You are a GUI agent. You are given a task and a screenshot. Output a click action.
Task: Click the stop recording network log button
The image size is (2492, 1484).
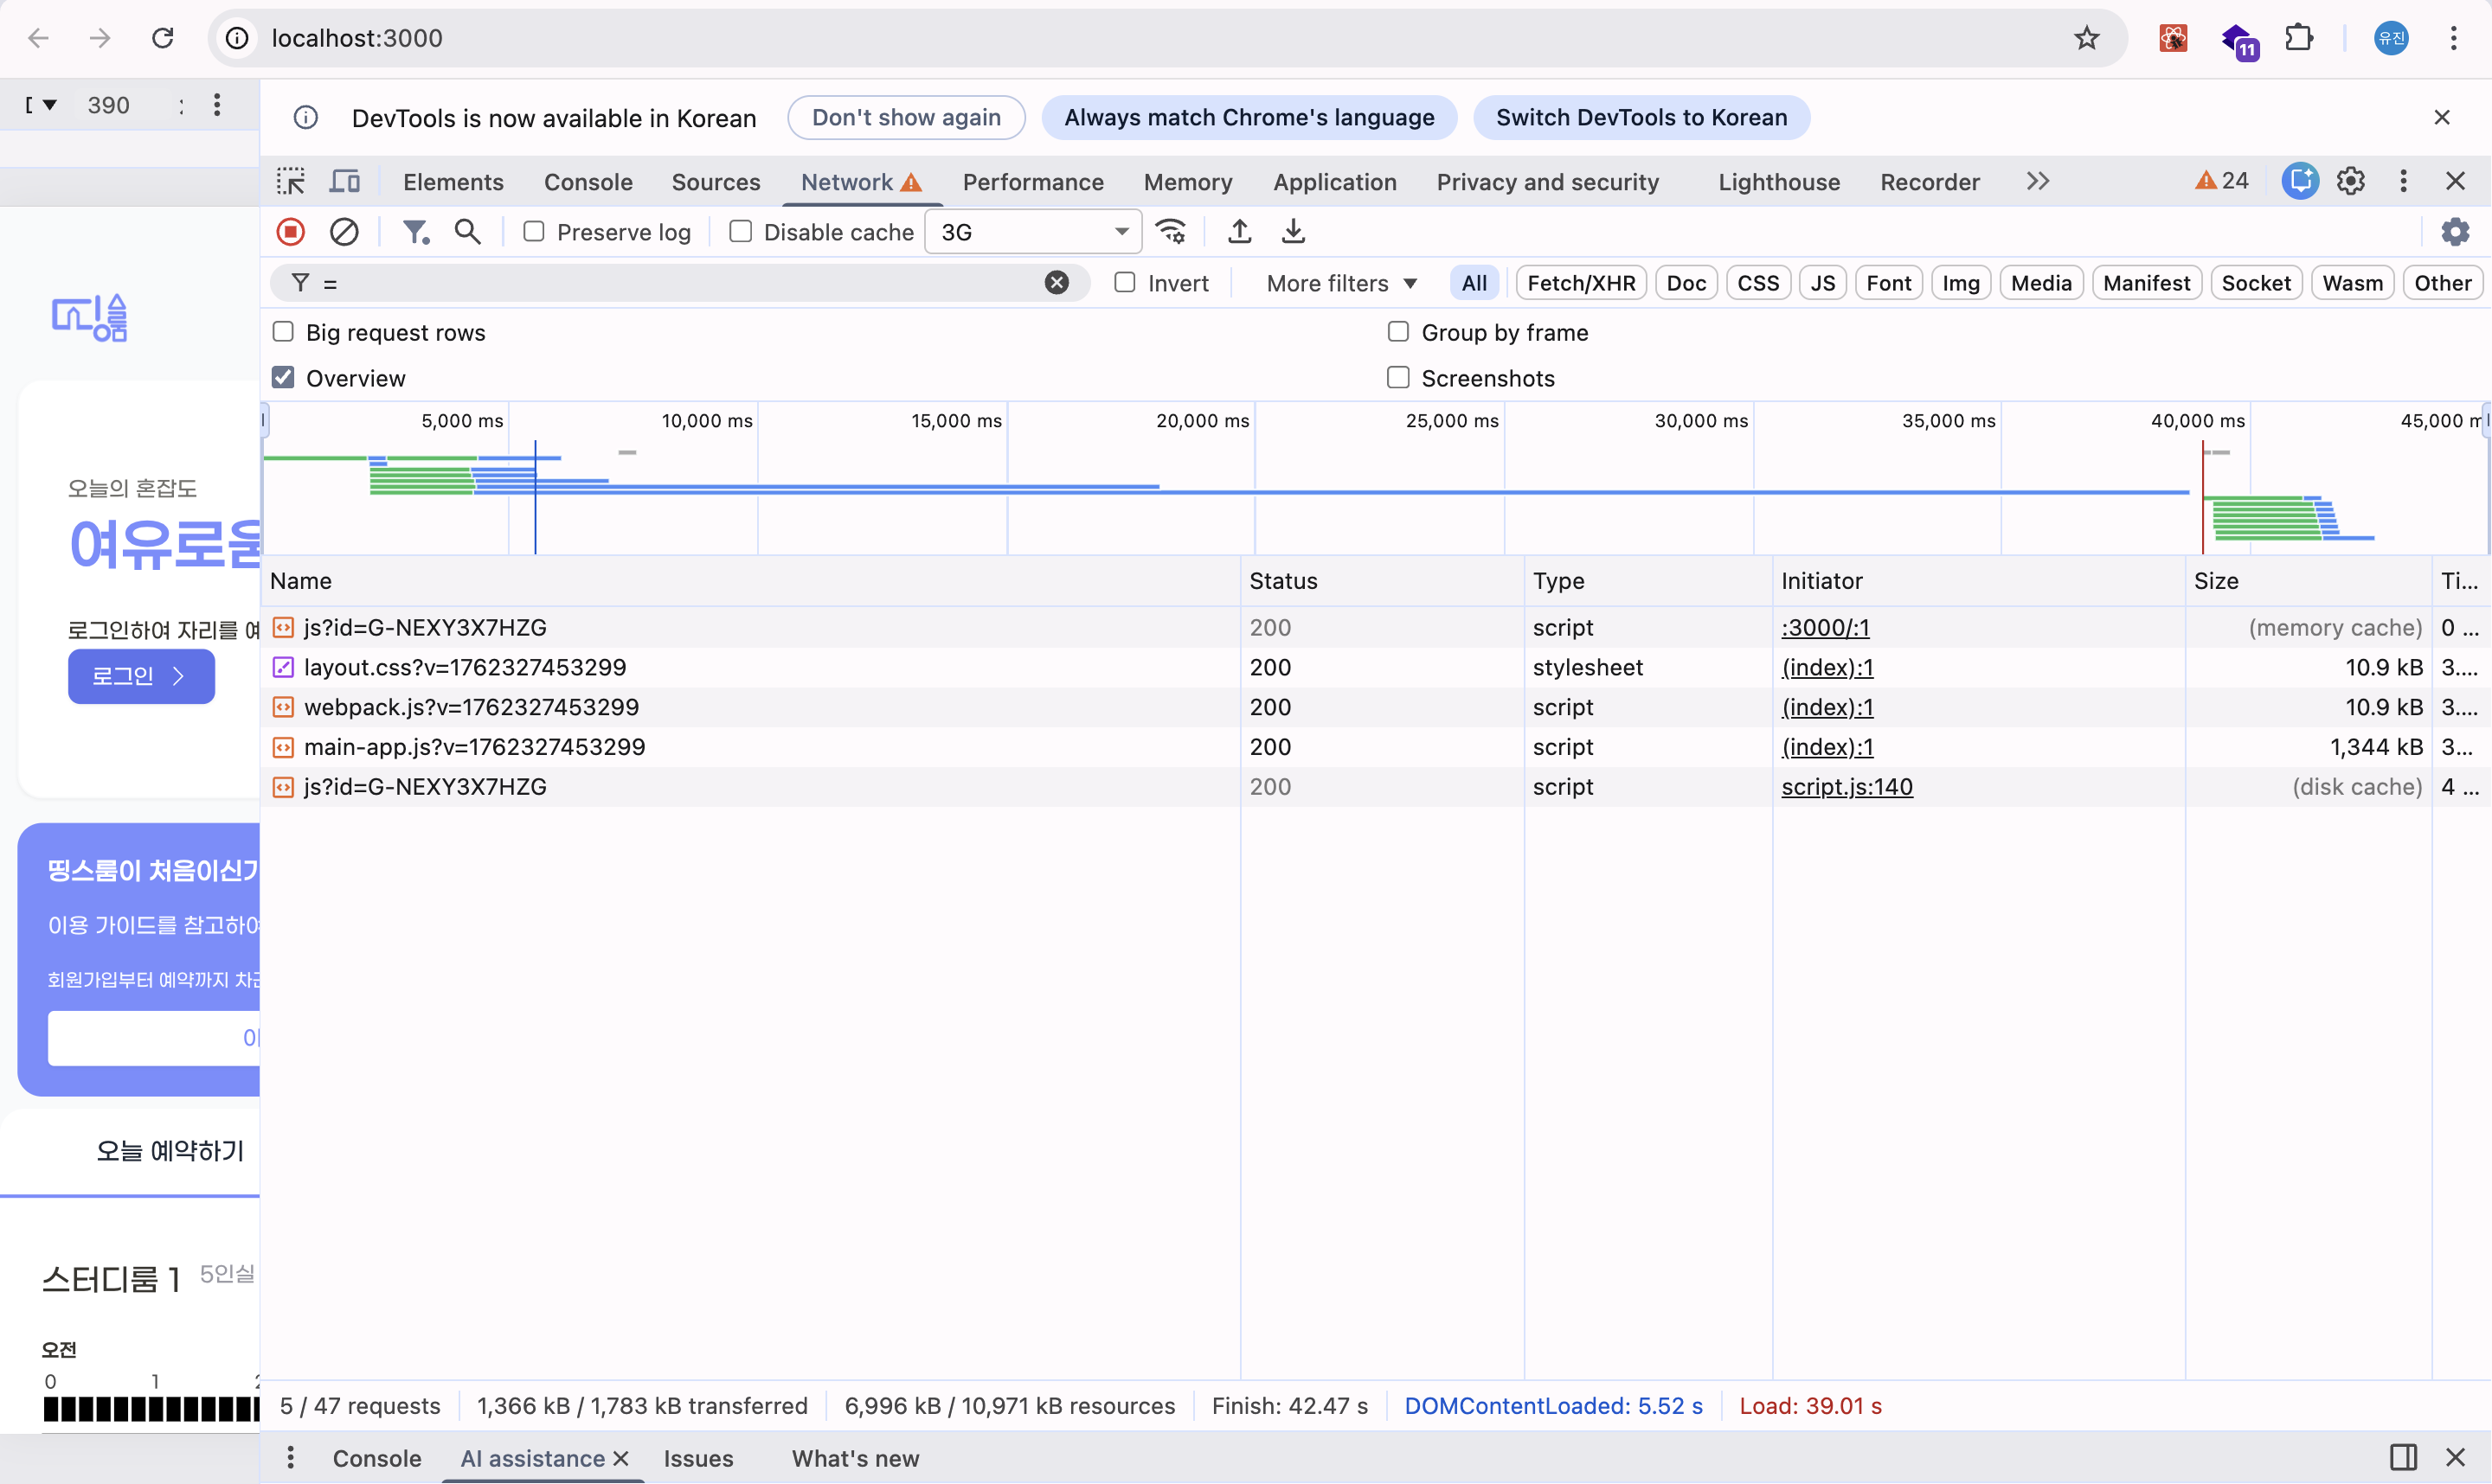[x=291, y=232]
